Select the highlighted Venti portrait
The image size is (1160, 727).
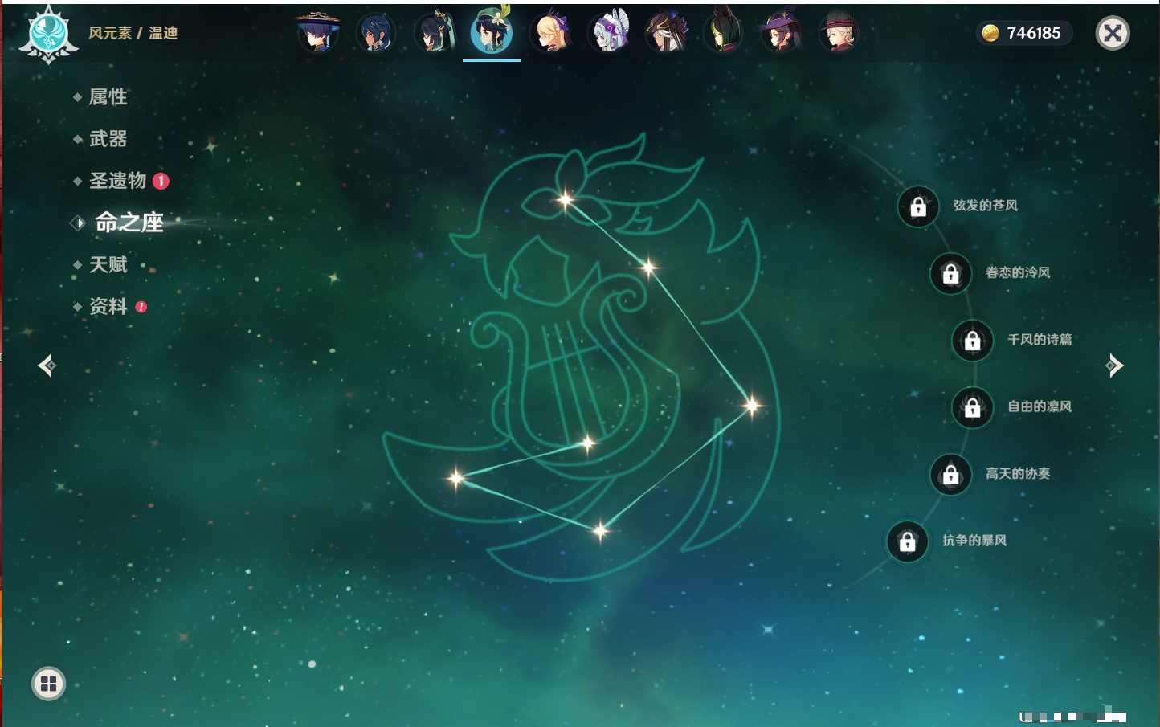click(492, 31)
